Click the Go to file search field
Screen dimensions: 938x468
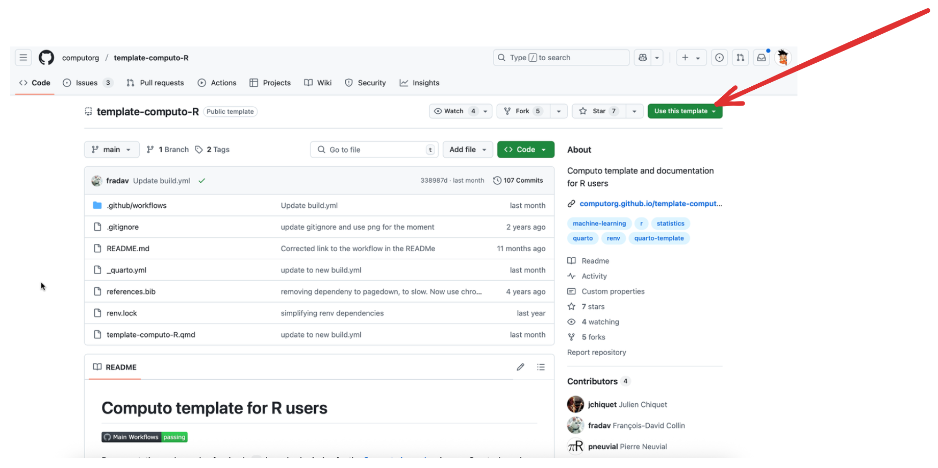[374, 150]
